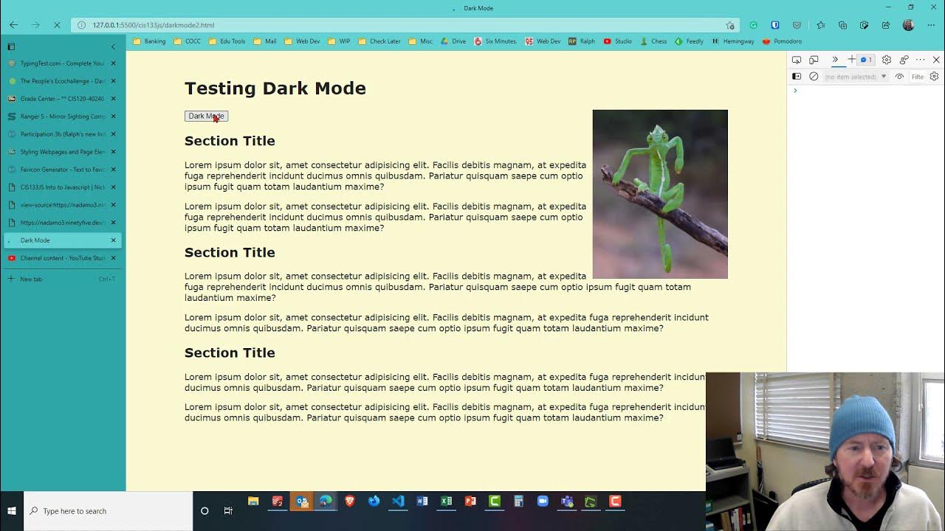This screenshot has width=945, height=531.
Task: Open the Check Later bookmarks folder
Action: [x=379, y=41]
